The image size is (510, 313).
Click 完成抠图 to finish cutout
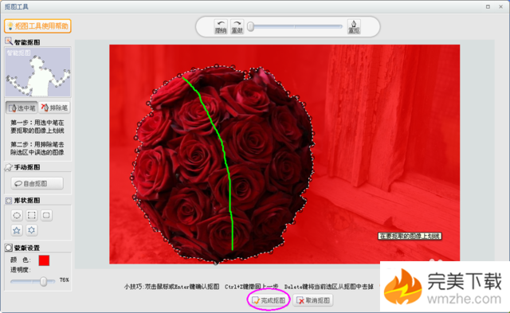coord(269,300)
